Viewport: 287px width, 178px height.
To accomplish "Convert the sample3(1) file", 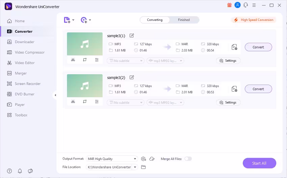I will tap(258, 47).
